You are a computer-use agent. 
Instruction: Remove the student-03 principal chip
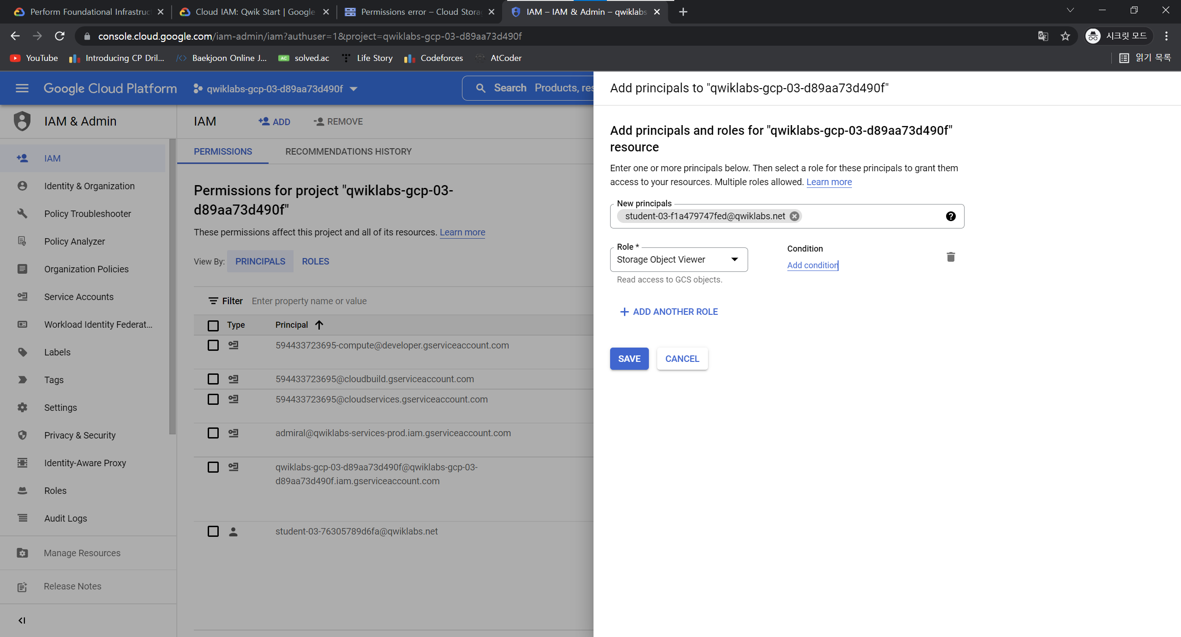794,216
